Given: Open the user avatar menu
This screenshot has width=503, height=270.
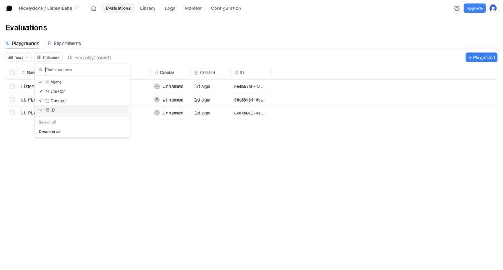Looking at the screenshot, I should click(x=493, y=8).
